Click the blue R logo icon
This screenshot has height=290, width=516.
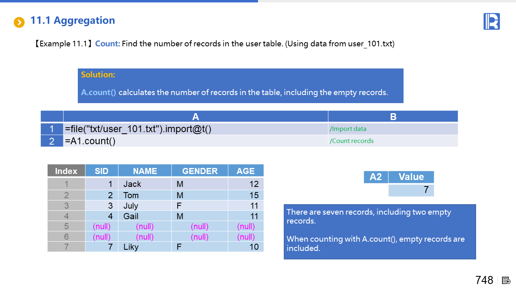[x=491, y=21]
